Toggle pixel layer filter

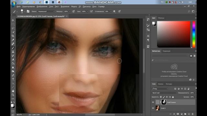click(x=175, y=89)
